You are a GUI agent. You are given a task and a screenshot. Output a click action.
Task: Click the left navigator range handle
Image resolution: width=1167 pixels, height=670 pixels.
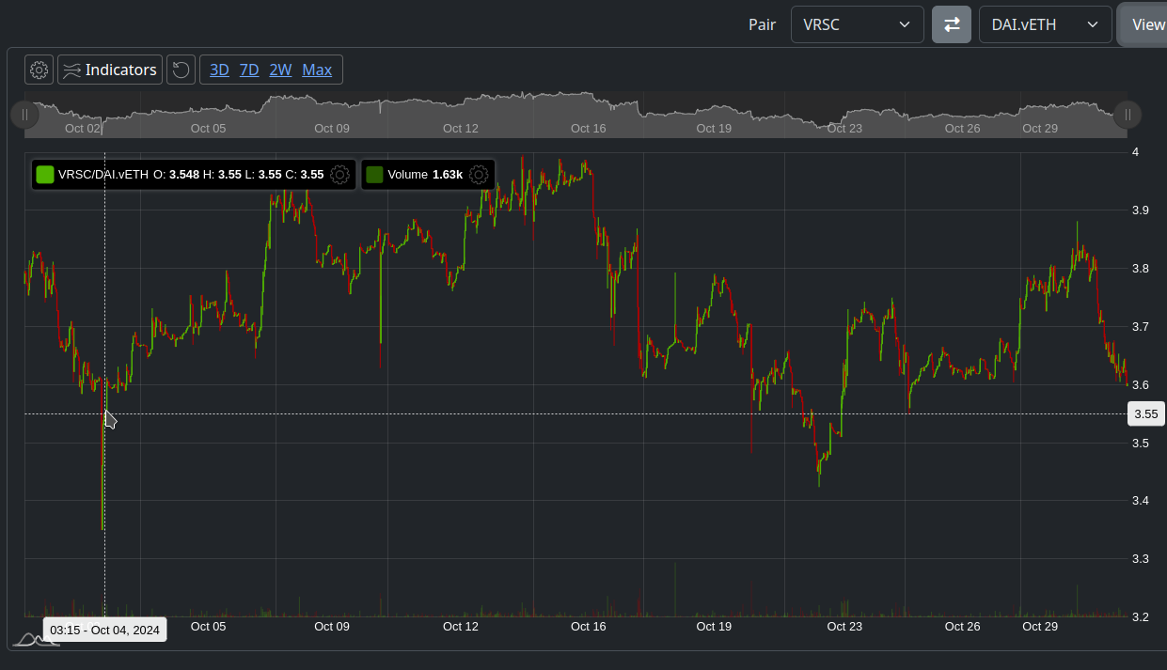(x=24, y=115)
